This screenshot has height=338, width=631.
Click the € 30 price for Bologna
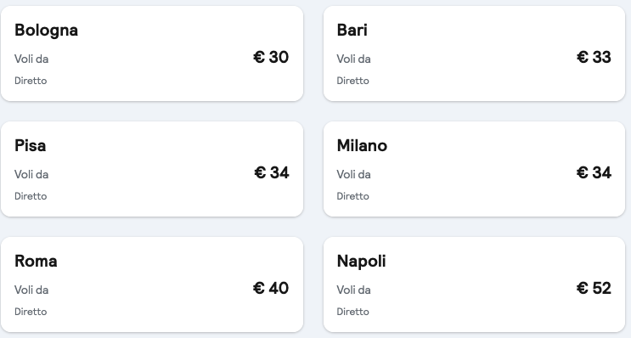coord(271,57)
